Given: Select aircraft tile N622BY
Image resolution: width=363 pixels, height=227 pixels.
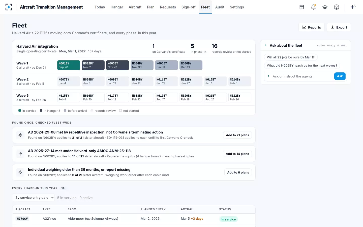Looking at the screenshot, I should 240,97.
